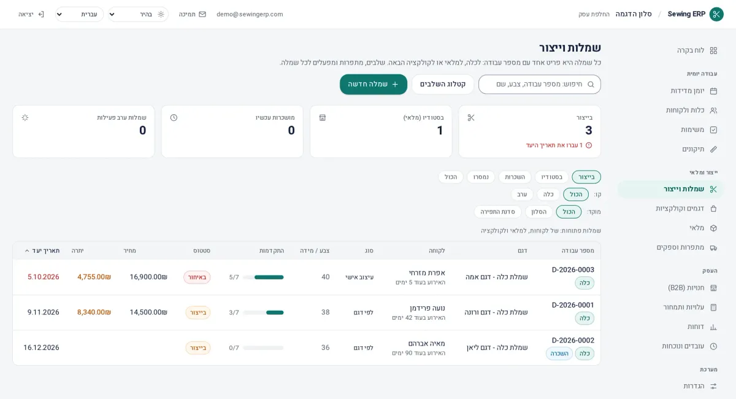This screenshot has height=399, width=736.
Task: Click the עלויות ותמחור calculator icon
Action: click(713, 307)
